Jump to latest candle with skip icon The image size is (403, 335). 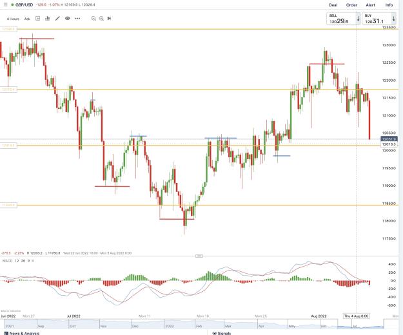click(x=109, y=18)
